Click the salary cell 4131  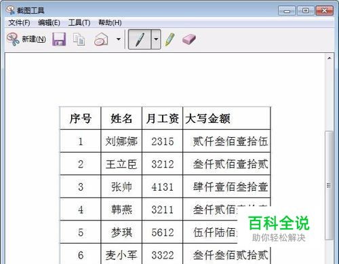(x=162, y=187)
